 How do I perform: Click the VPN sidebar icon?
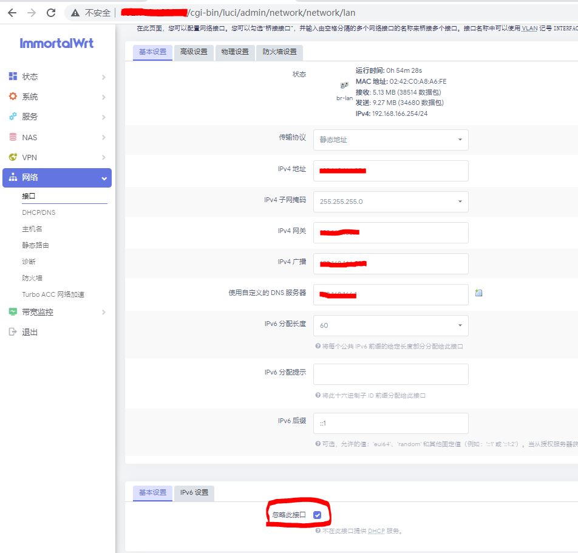pos(12,157)
